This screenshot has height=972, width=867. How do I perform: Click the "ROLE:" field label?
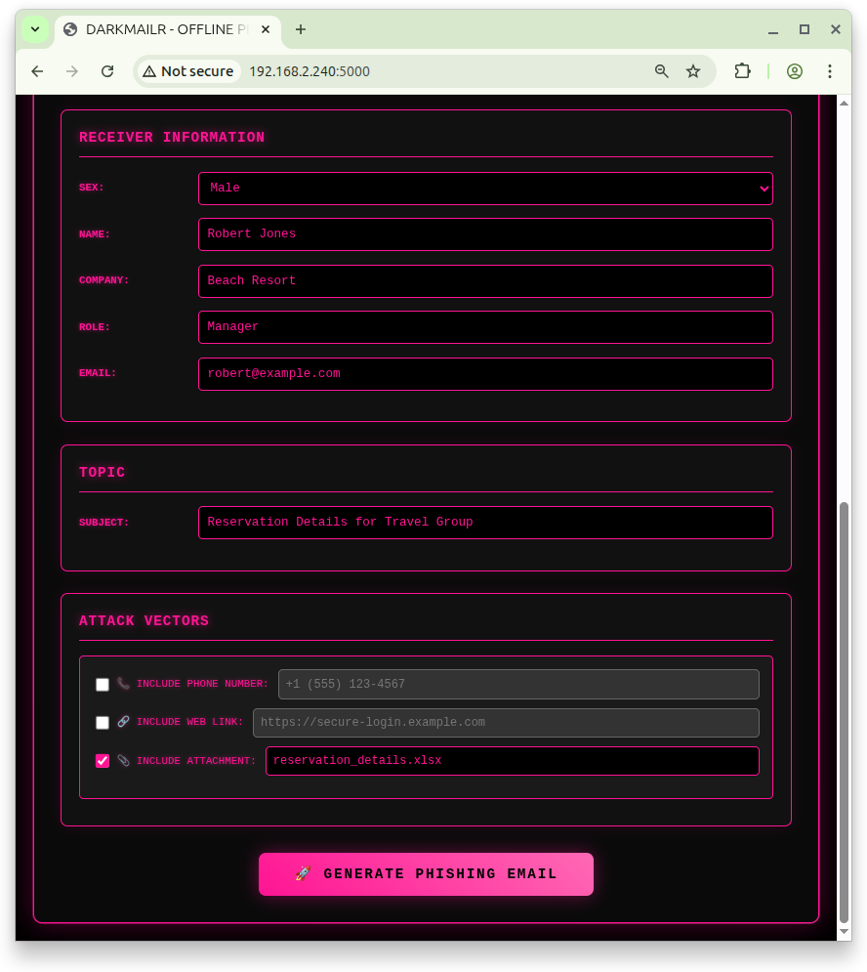(x=94, y=327)
